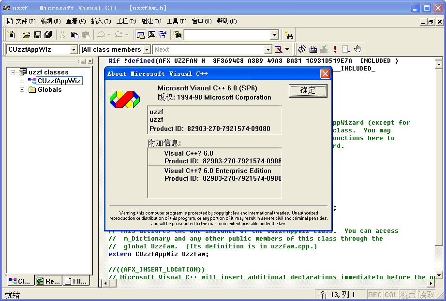Launch Find in Files with binoculars icon
The height and width of the screenshot is (301, 446).
[178, 35]
